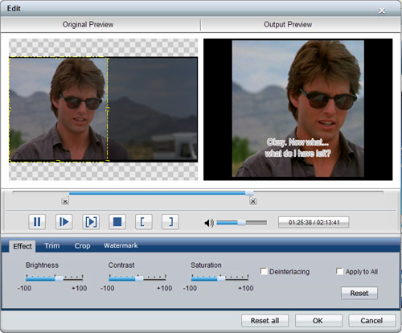Set trim end point bracket

click(x=170, y=222)
